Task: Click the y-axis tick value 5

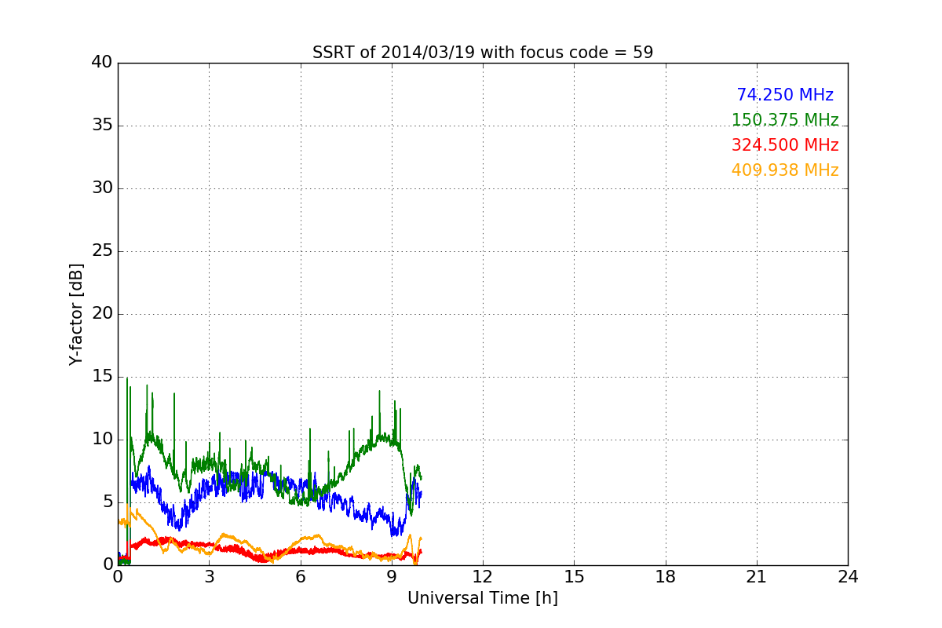Action: [x=108, y=502]
